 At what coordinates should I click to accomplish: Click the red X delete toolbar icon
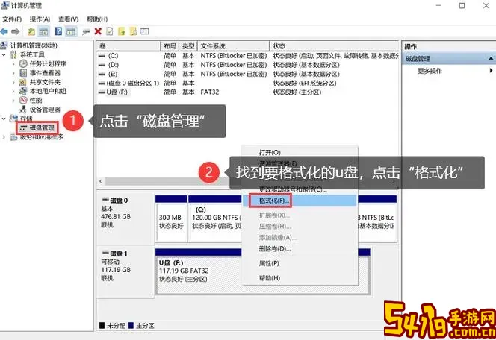[98, 31]
